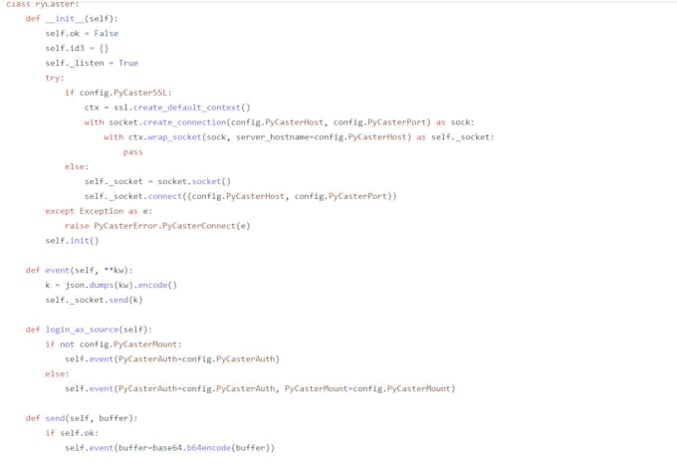Click the line 'self._listen = True'
The width and height of the screenshot is (677, 463).
coord(92,63)
